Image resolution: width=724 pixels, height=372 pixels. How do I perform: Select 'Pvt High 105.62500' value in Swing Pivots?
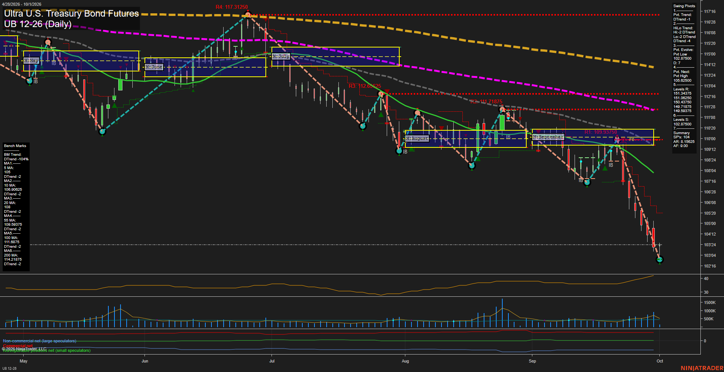point(683,78)
